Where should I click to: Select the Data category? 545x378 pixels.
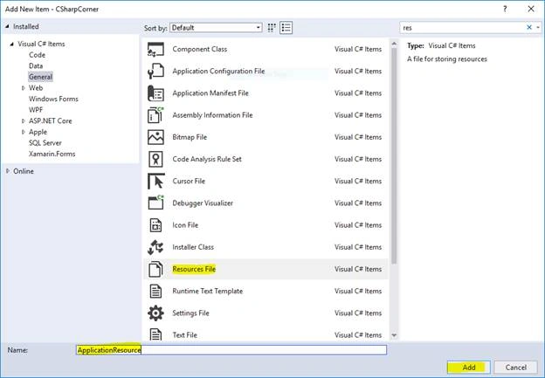36,65
